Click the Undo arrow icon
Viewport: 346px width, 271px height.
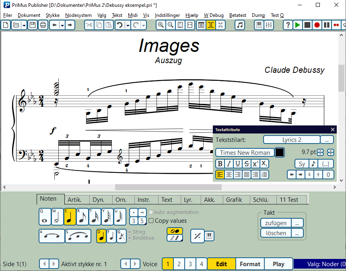120,25
